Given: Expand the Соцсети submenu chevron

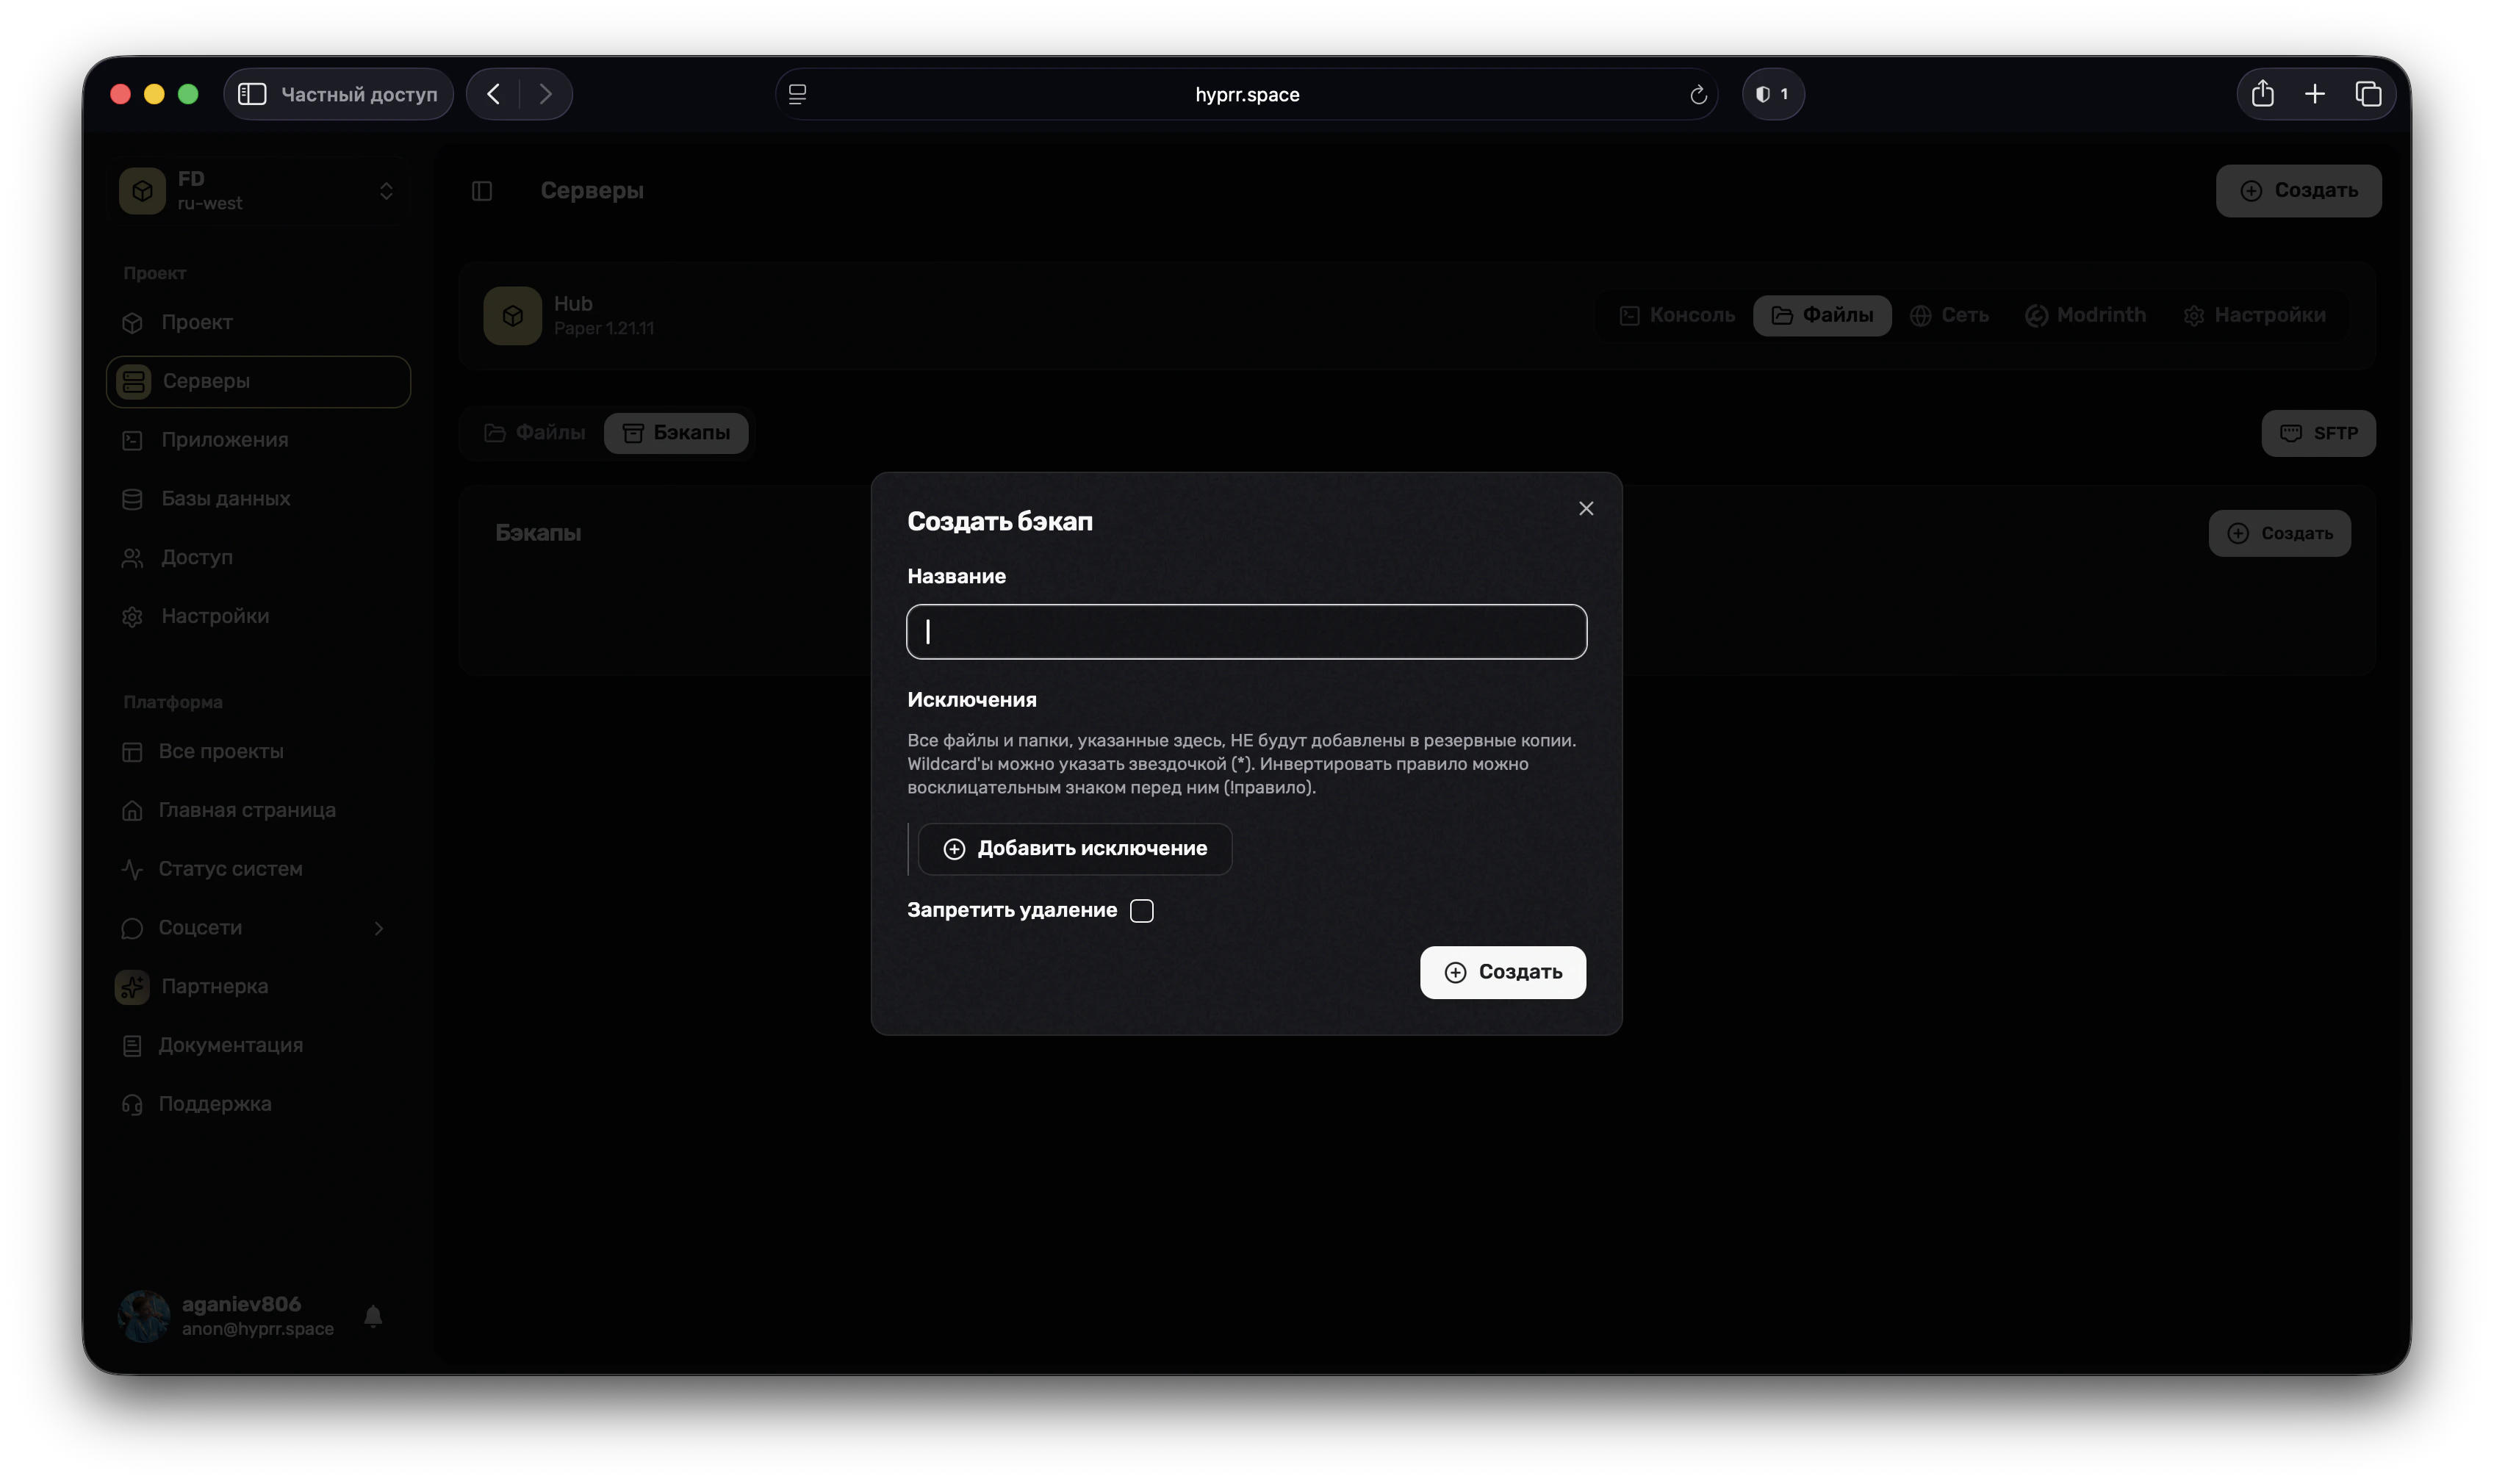Looking at the screenshot, I should point(378,928).
